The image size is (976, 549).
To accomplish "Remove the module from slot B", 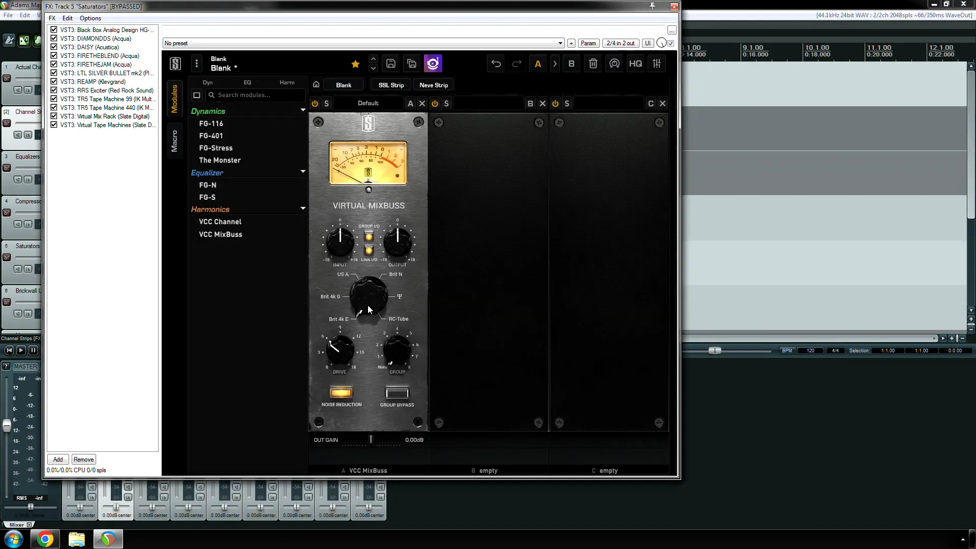I will point(542,103).
